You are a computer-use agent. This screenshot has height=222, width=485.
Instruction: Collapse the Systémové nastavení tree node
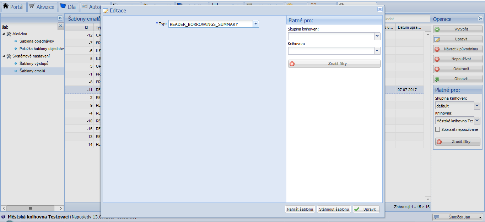(4, 56)
